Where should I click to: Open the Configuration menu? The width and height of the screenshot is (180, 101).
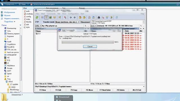tap(73, 14)
